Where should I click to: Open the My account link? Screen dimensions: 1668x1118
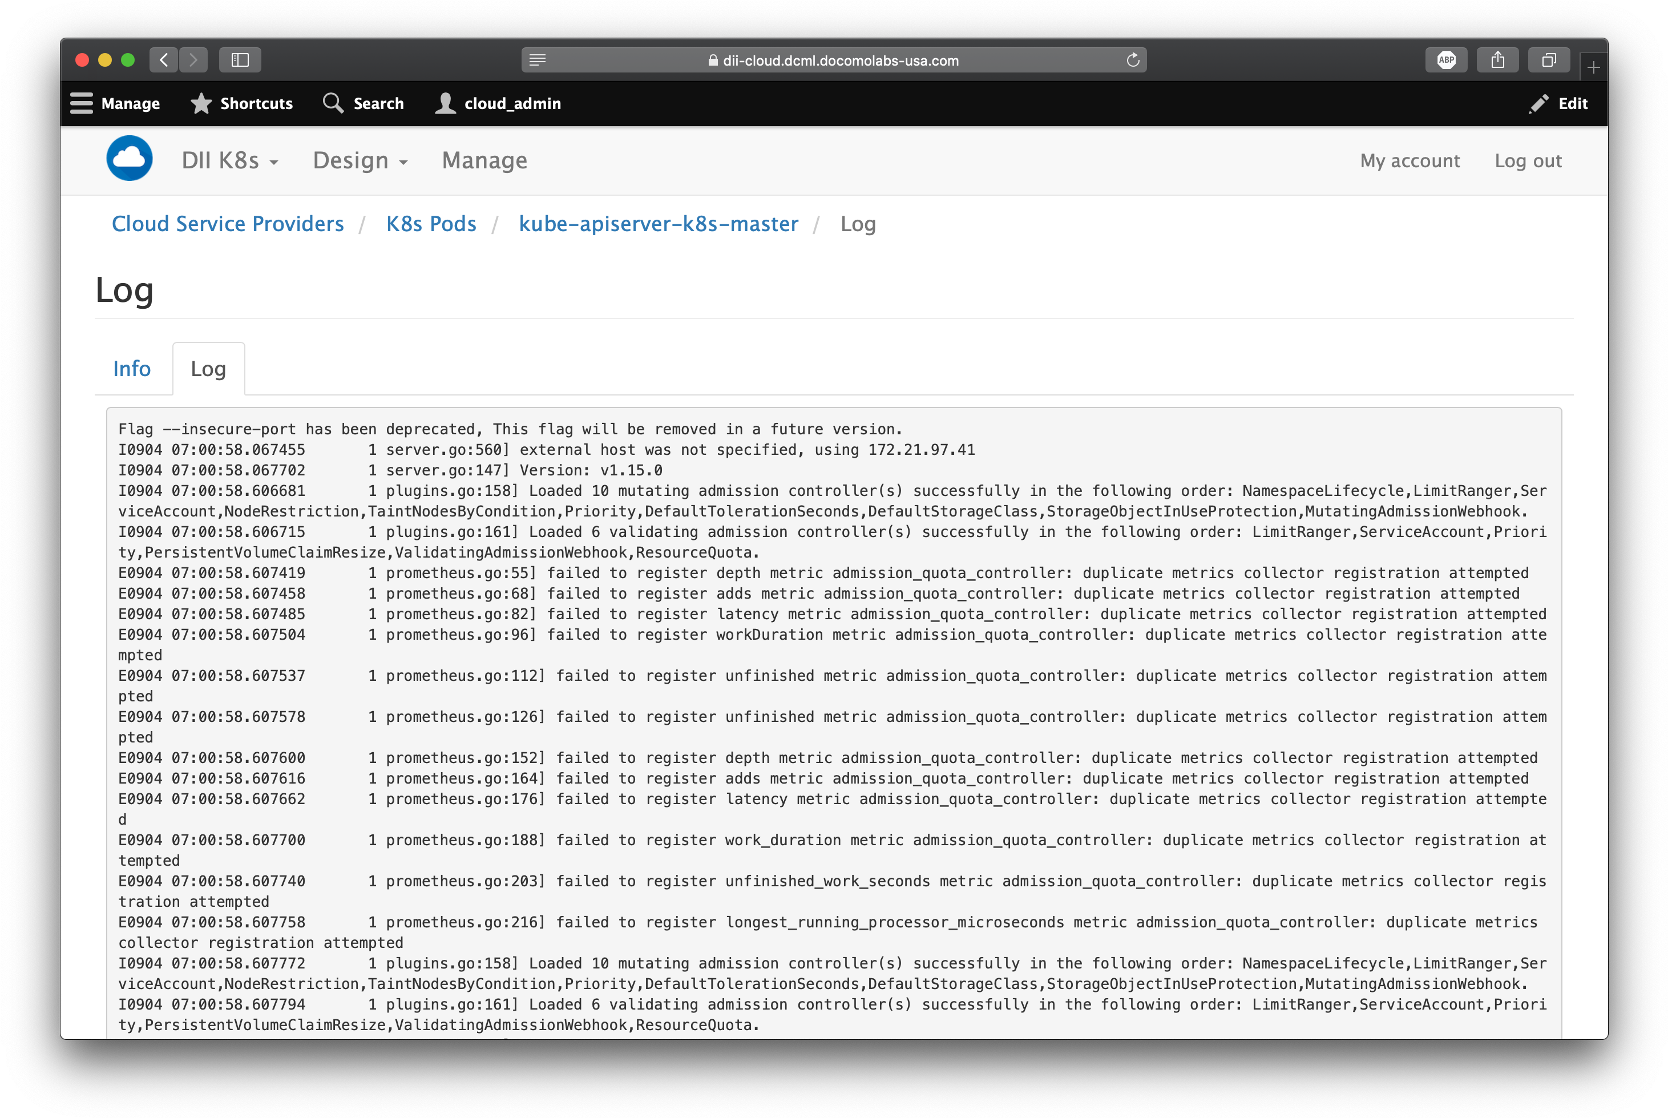click(1409, 160)
